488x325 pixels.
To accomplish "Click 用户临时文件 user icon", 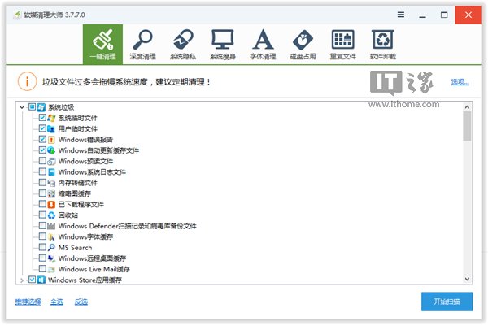I will coord(51,128).
